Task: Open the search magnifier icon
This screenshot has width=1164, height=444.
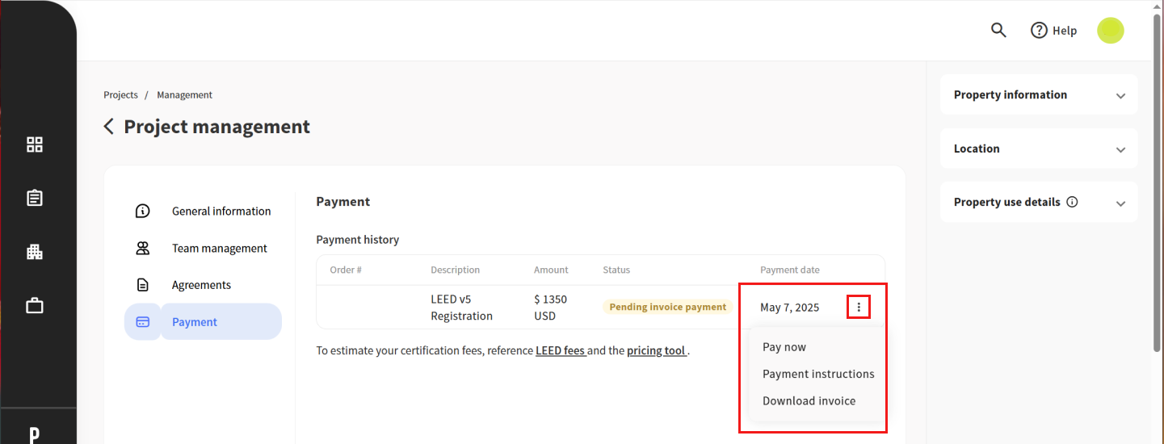Action: pos(998,31)
